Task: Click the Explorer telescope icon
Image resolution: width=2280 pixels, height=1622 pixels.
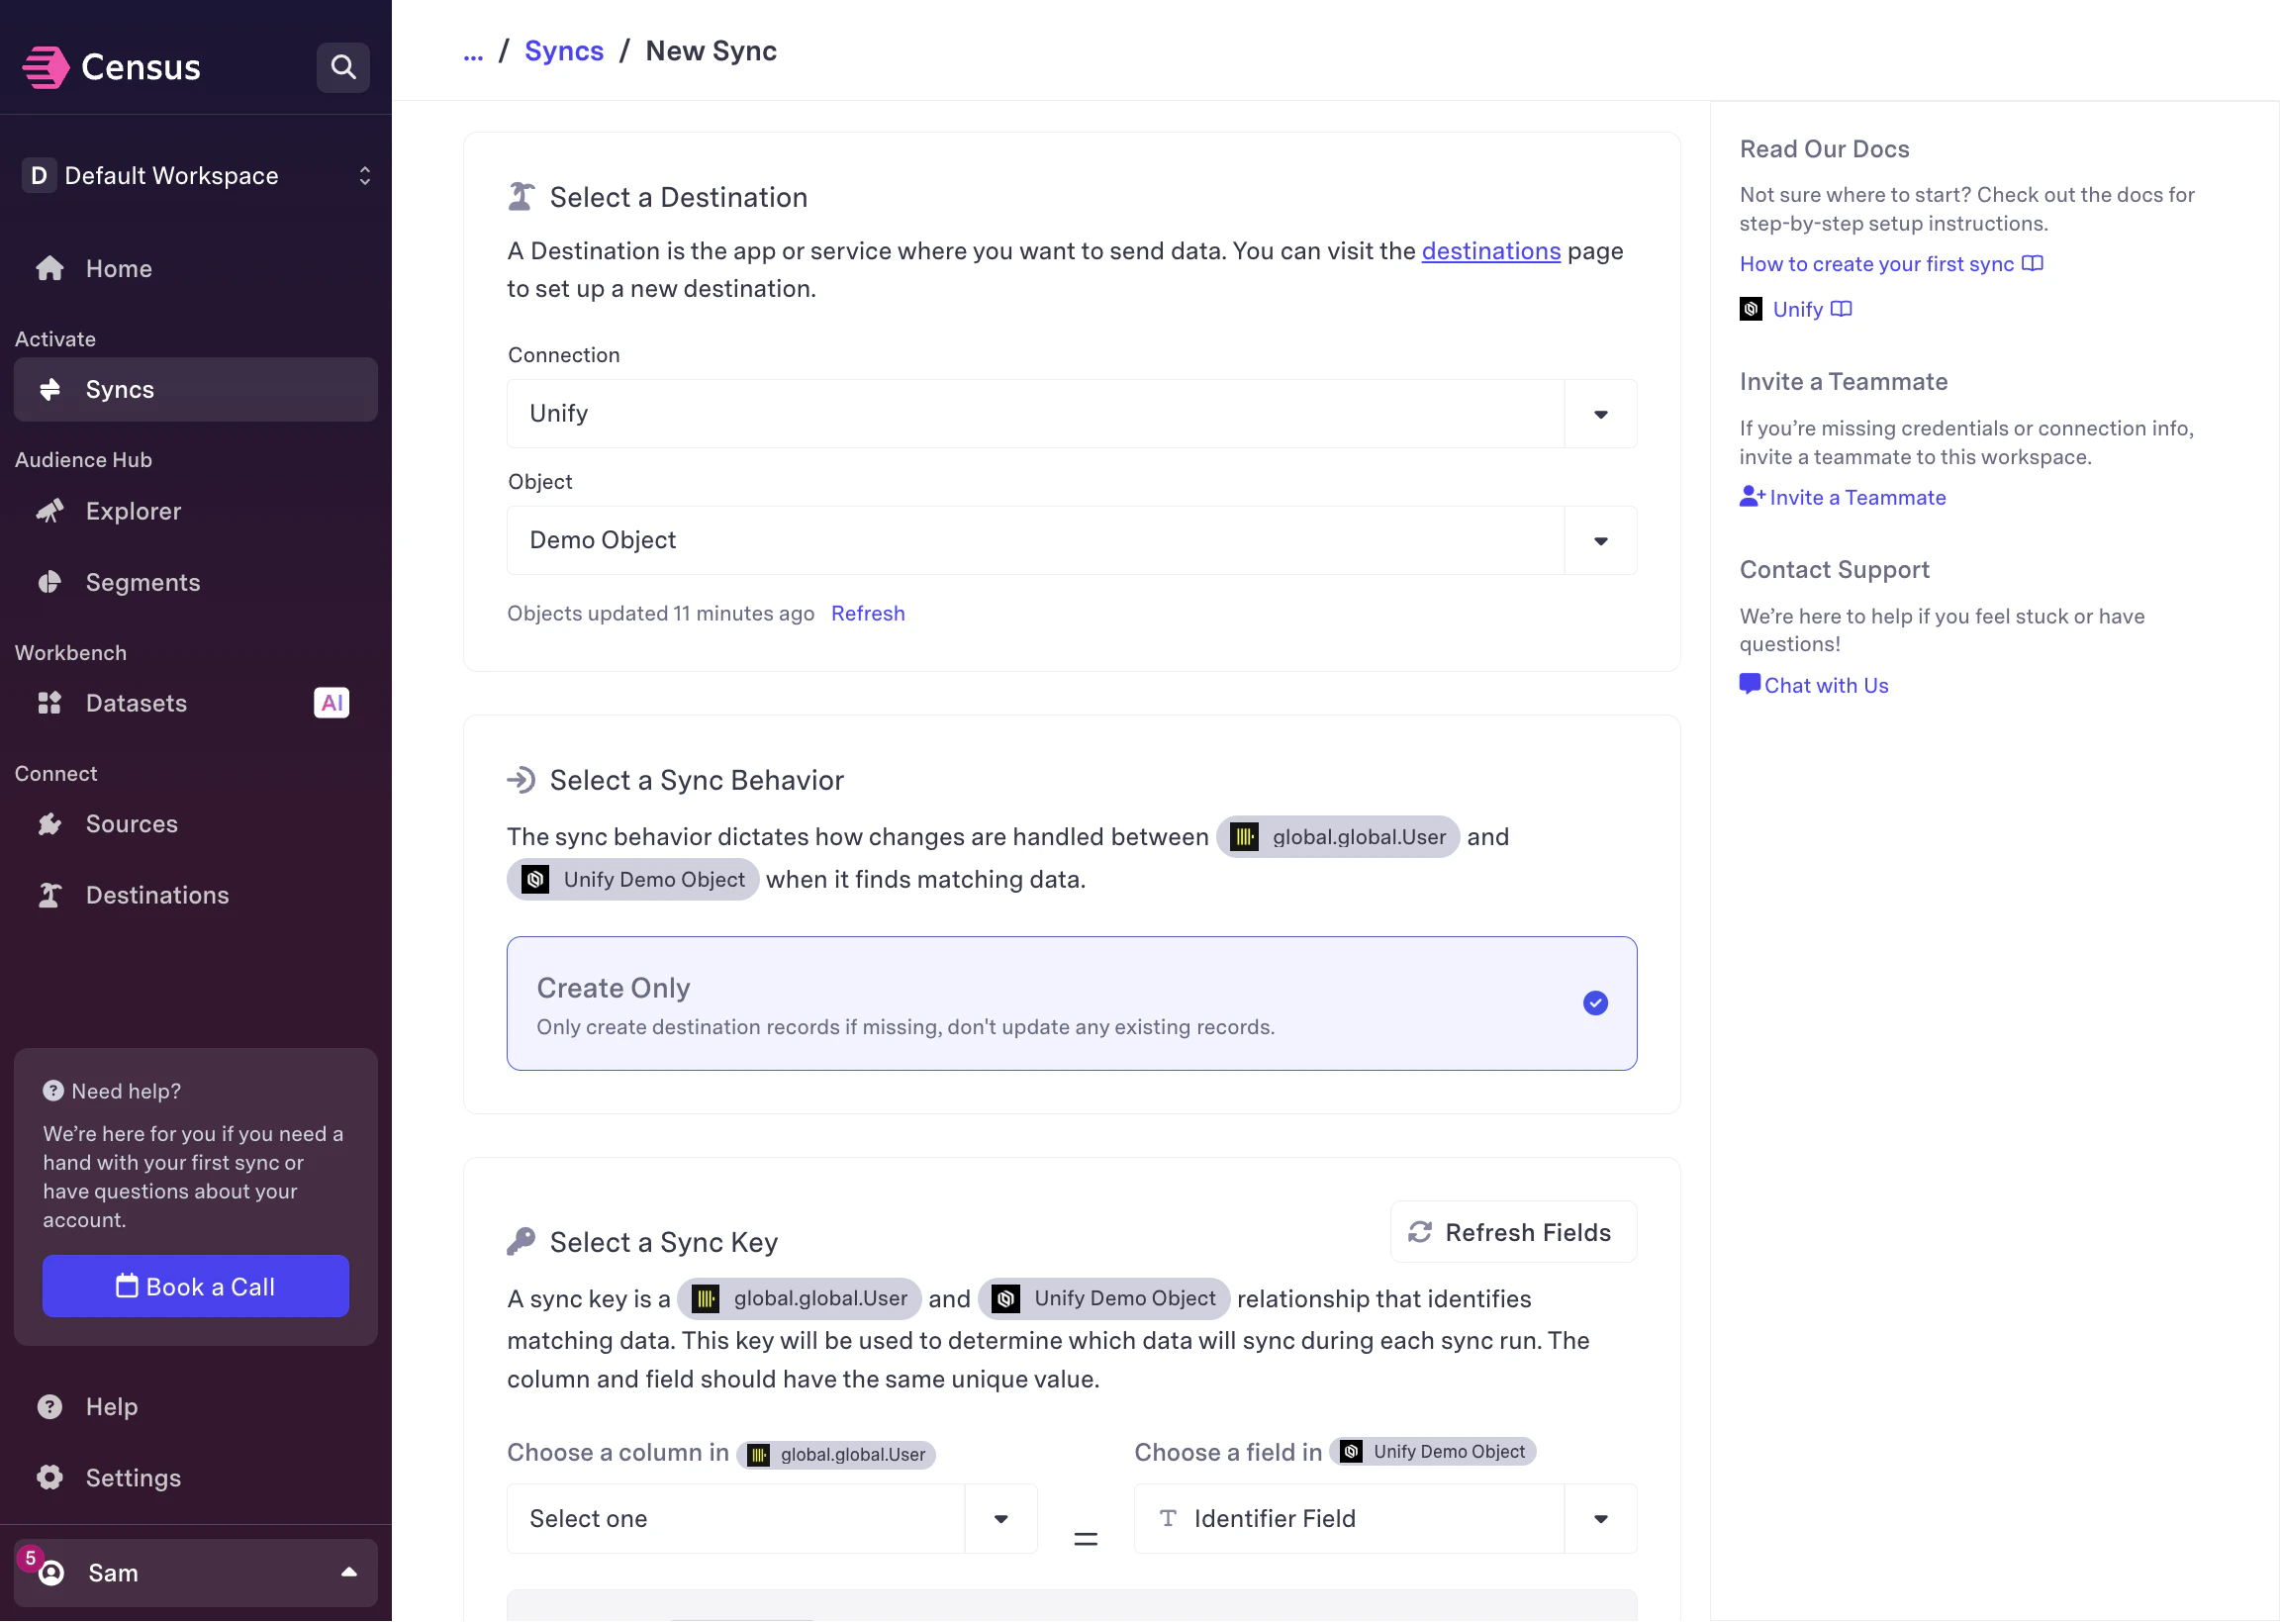Action: [x=49, y=512]
